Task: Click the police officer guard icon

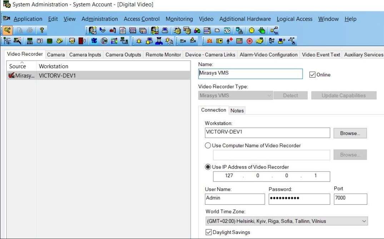Action: point(159,41)
